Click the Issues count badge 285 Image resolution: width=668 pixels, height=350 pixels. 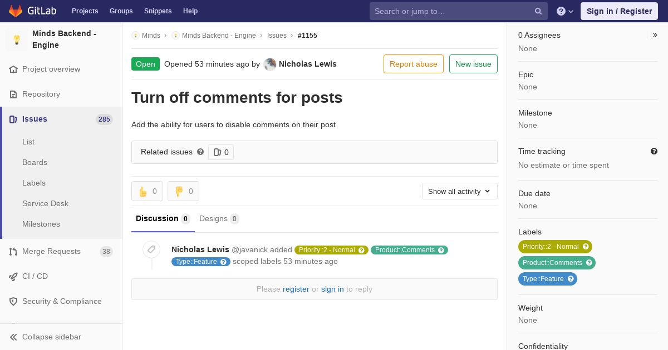[x=104, y=119]
